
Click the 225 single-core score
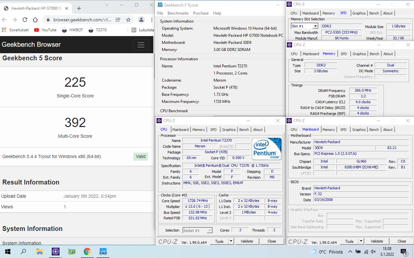point(75,82)
